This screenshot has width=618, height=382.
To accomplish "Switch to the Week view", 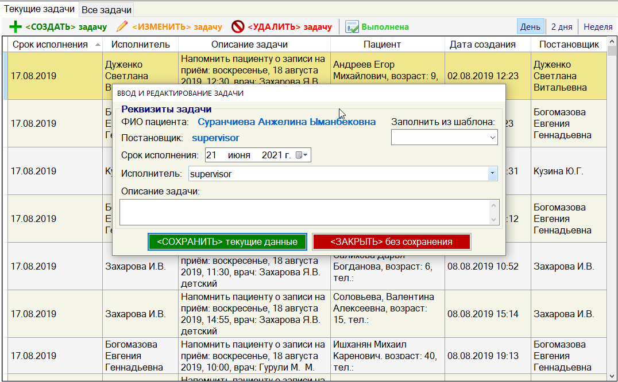I will 598,27.
